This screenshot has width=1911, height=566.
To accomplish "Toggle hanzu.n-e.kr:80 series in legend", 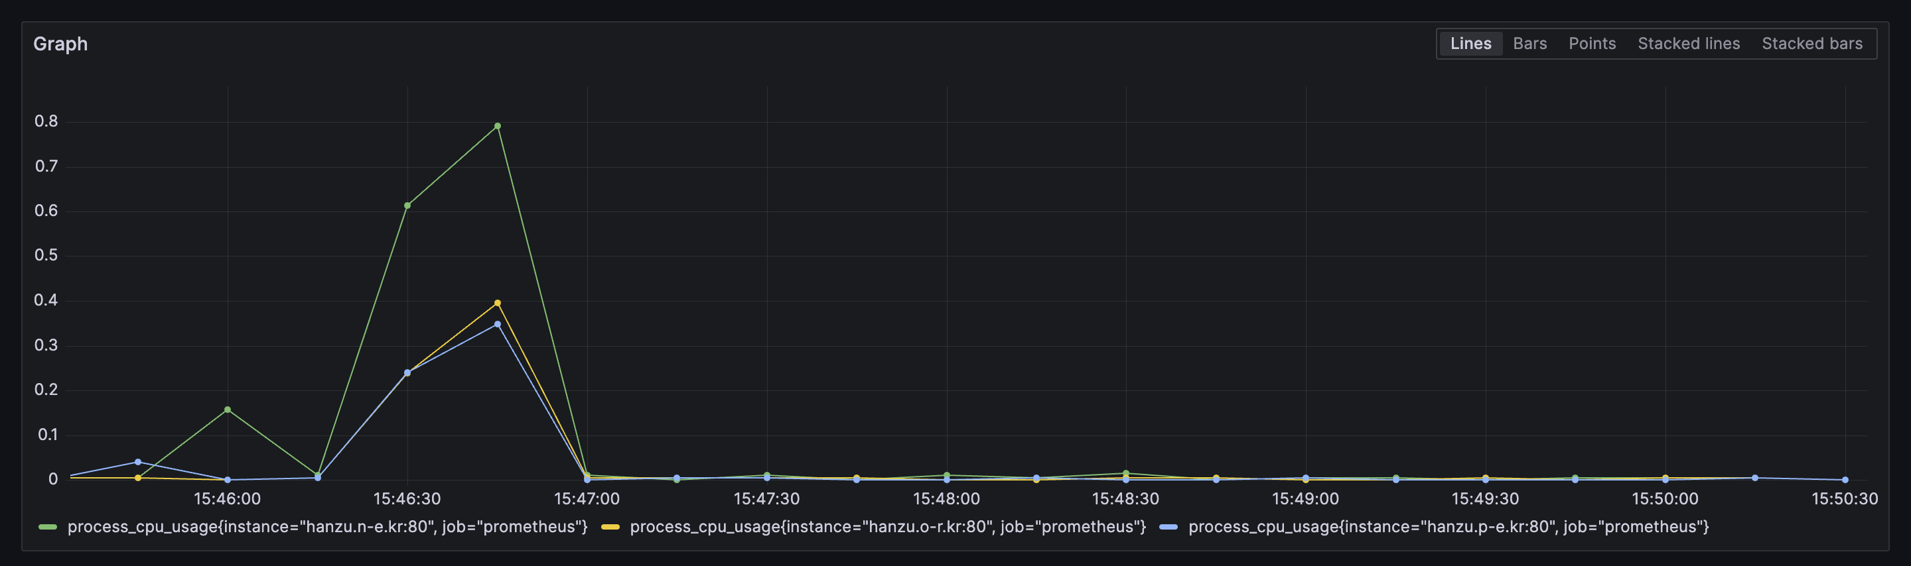I will tap(327, 527).
